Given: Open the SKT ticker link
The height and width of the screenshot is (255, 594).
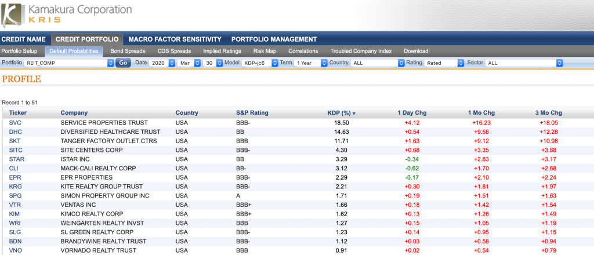Looking at the screenshot, I should click(15, 141).
